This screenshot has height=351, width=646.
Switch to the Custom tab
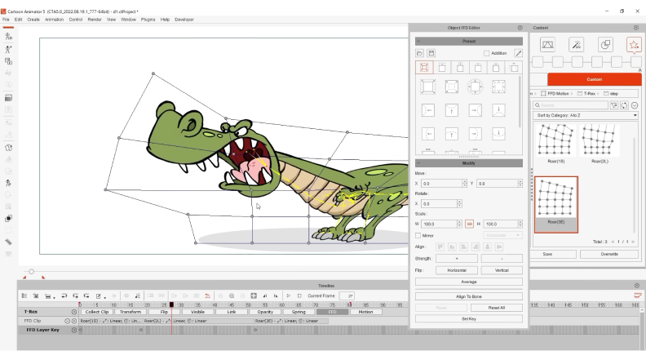pyautogui.click(x=594, y=79)
